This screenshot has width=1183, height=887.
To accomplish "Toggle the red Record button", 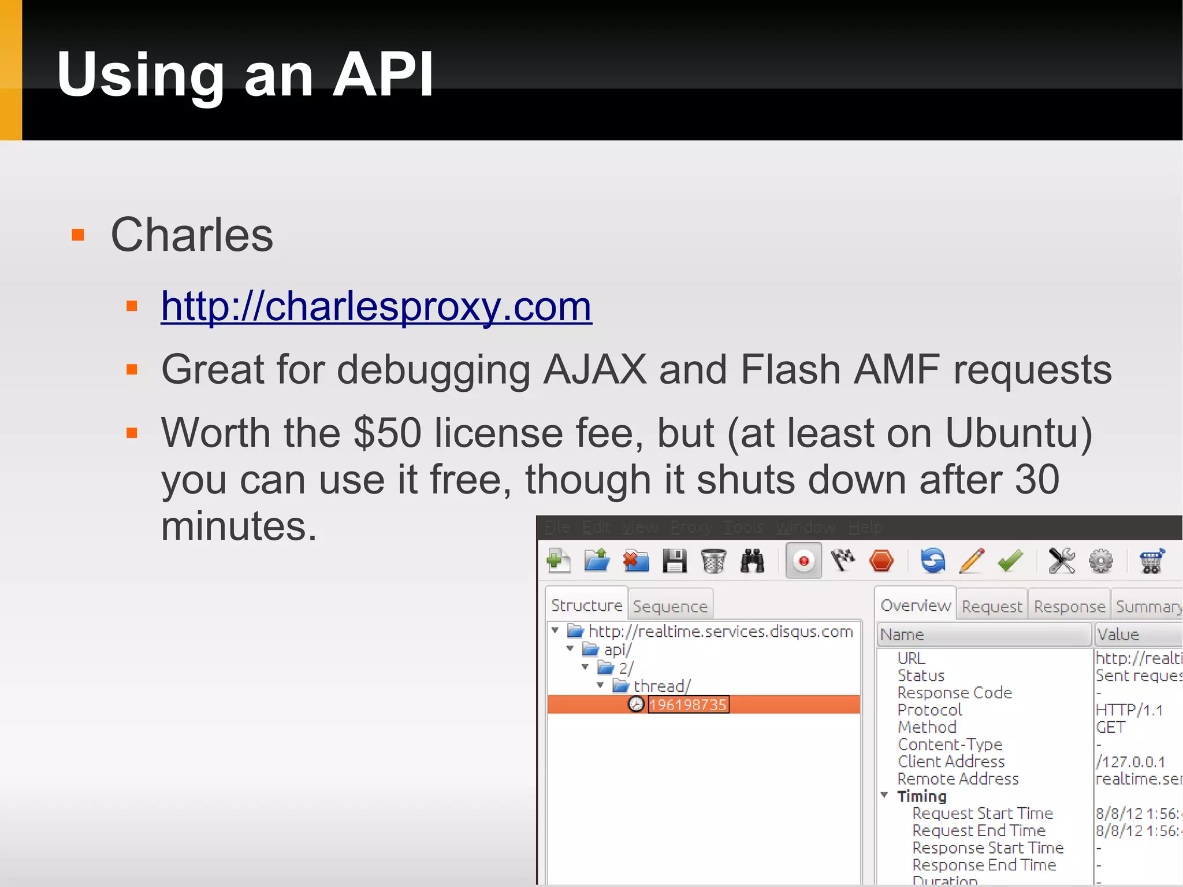I will 803,561.
